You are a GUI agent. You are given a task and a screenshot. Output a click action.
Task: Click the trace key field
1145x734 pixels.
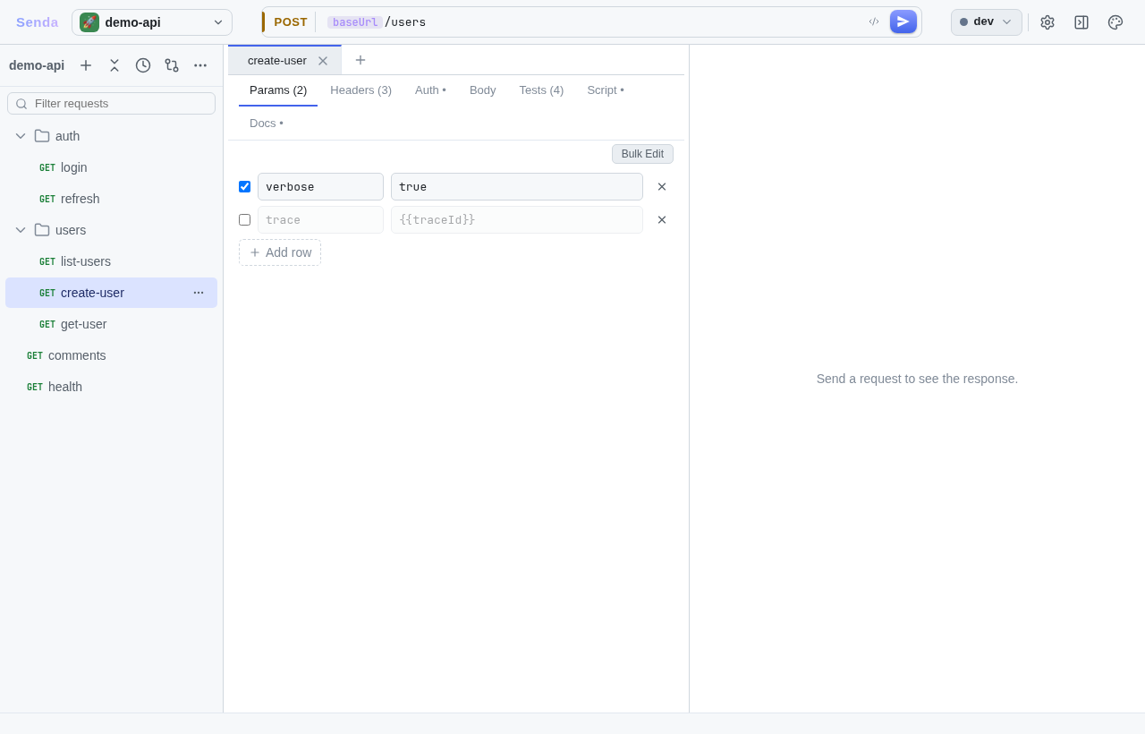(320, 220)
